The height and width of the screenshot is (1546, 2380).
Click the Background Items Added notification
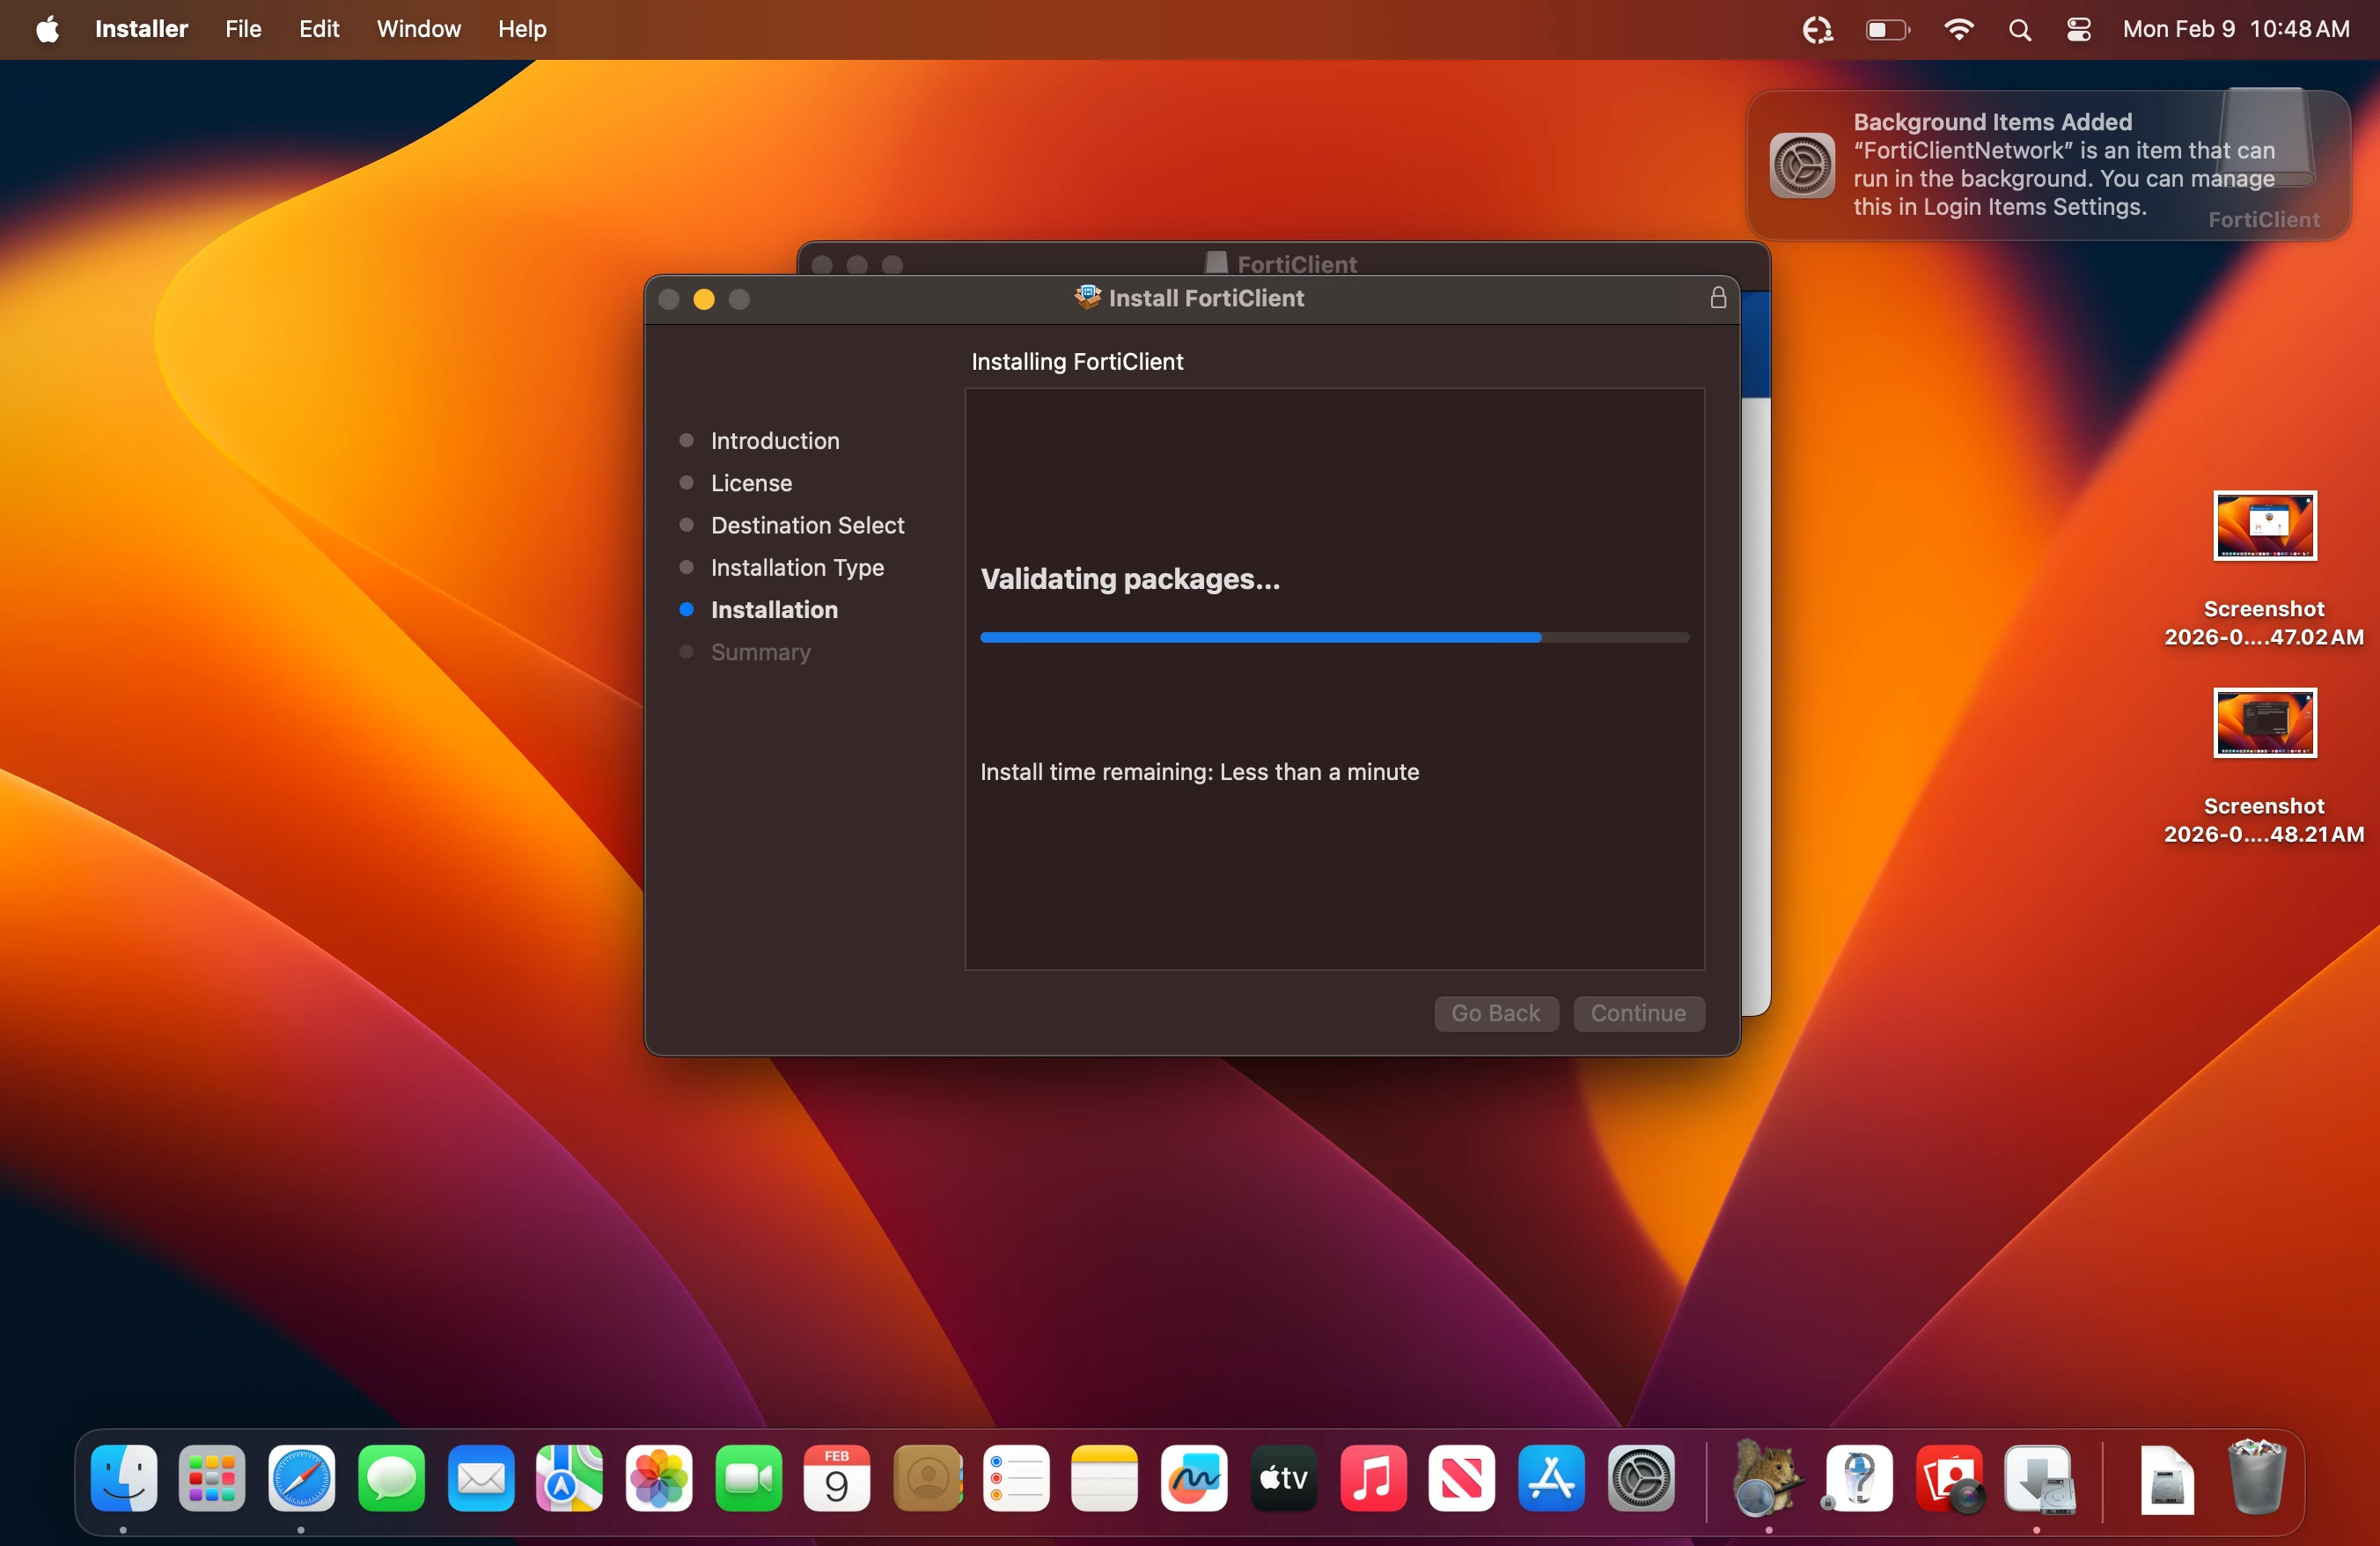coord(2048,165)
